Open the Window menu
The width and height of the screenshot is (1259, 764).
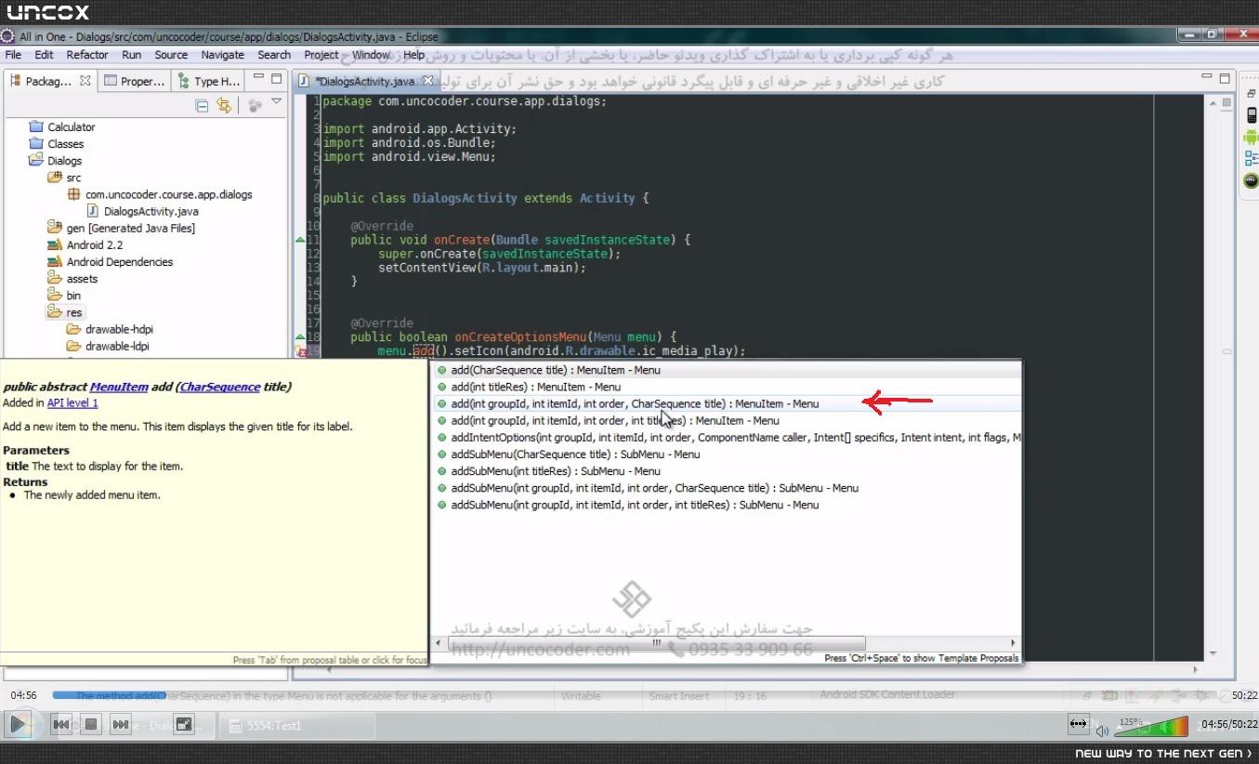(372, 55)
